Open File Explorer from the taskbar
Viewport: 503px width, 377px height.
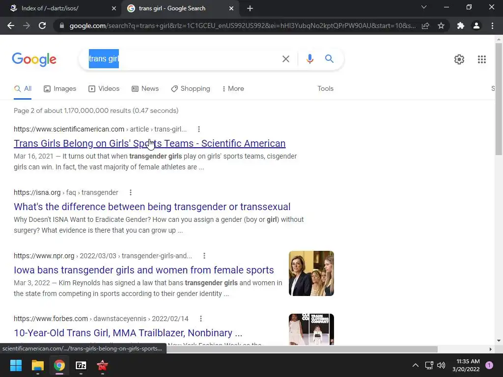point(37,365)
